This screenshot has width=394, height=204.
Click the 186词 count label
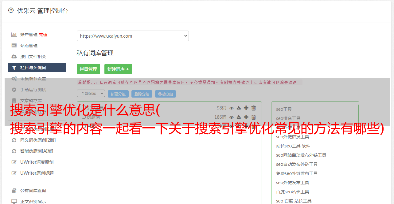coord(220,117)
